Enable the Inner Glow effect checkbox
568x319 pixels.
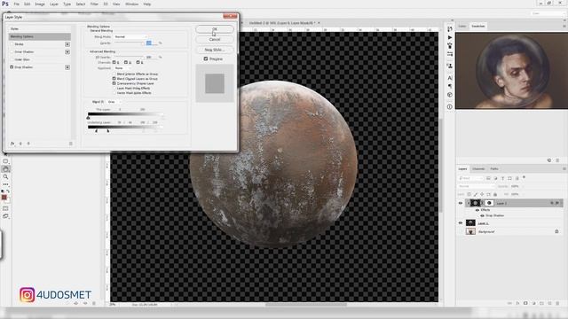click(x=12, y=59)
